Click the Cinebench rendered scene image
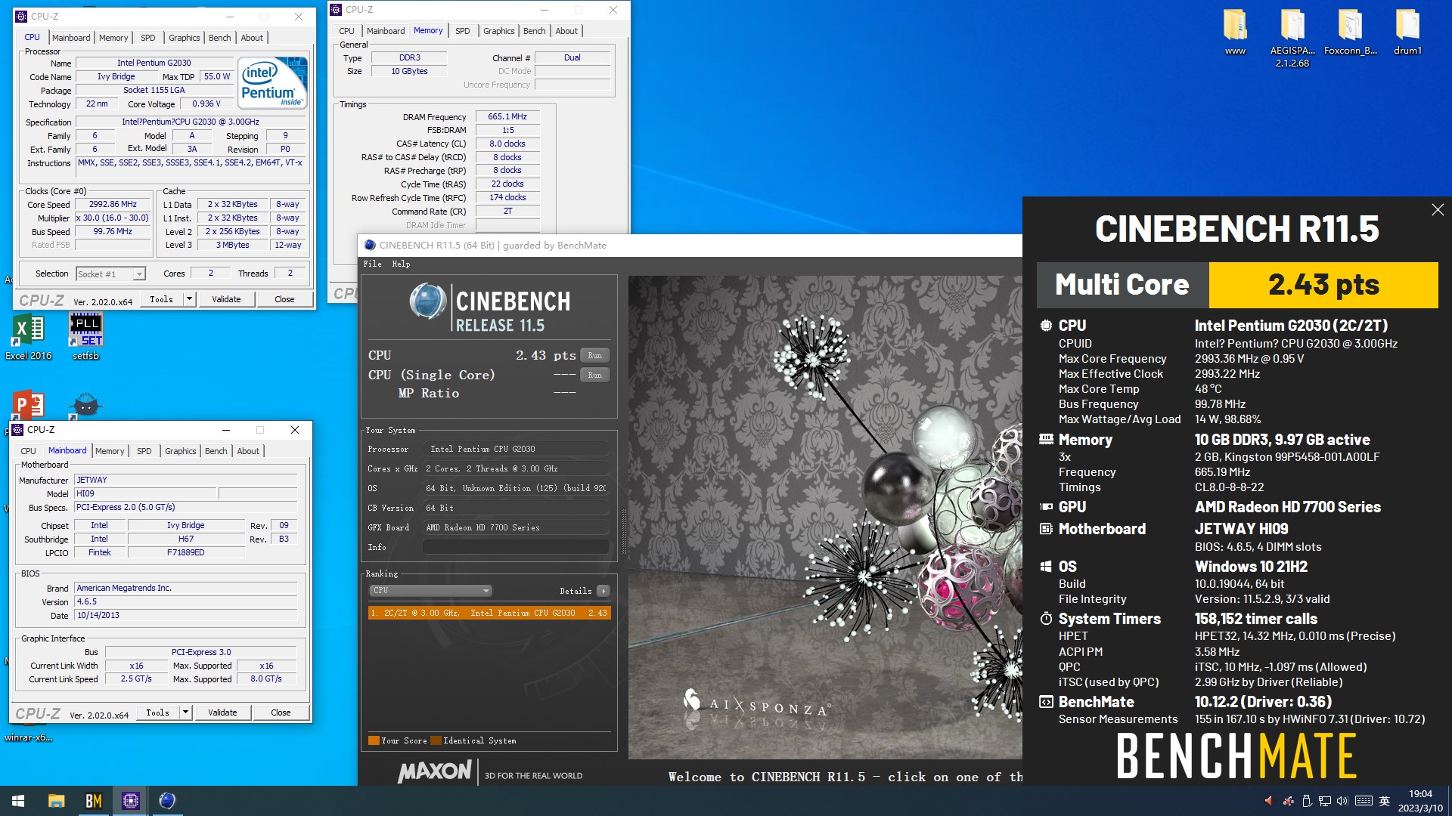Screen dimensions: 1452x816 click(824, 517)
